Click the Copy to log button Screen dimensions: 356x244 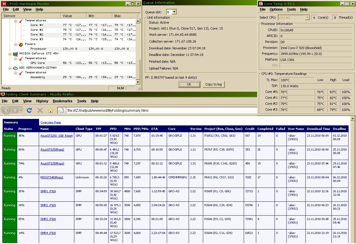point(214,84)
